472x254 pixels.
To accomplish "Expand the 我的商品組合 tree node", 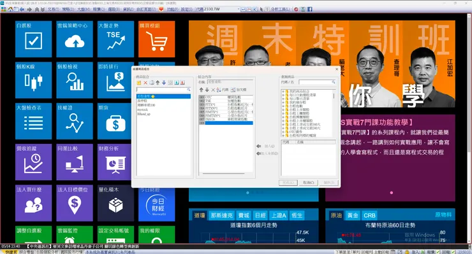I will [x=283, y=92].
